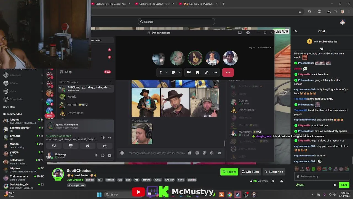Image resolution: width=353 pixels, height=199 pixels.
Task: Click Subscribe button
Action: tap(274, 172)
